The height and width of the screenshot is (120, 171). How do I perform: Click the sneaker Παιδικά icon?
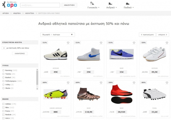coord(127,4)
